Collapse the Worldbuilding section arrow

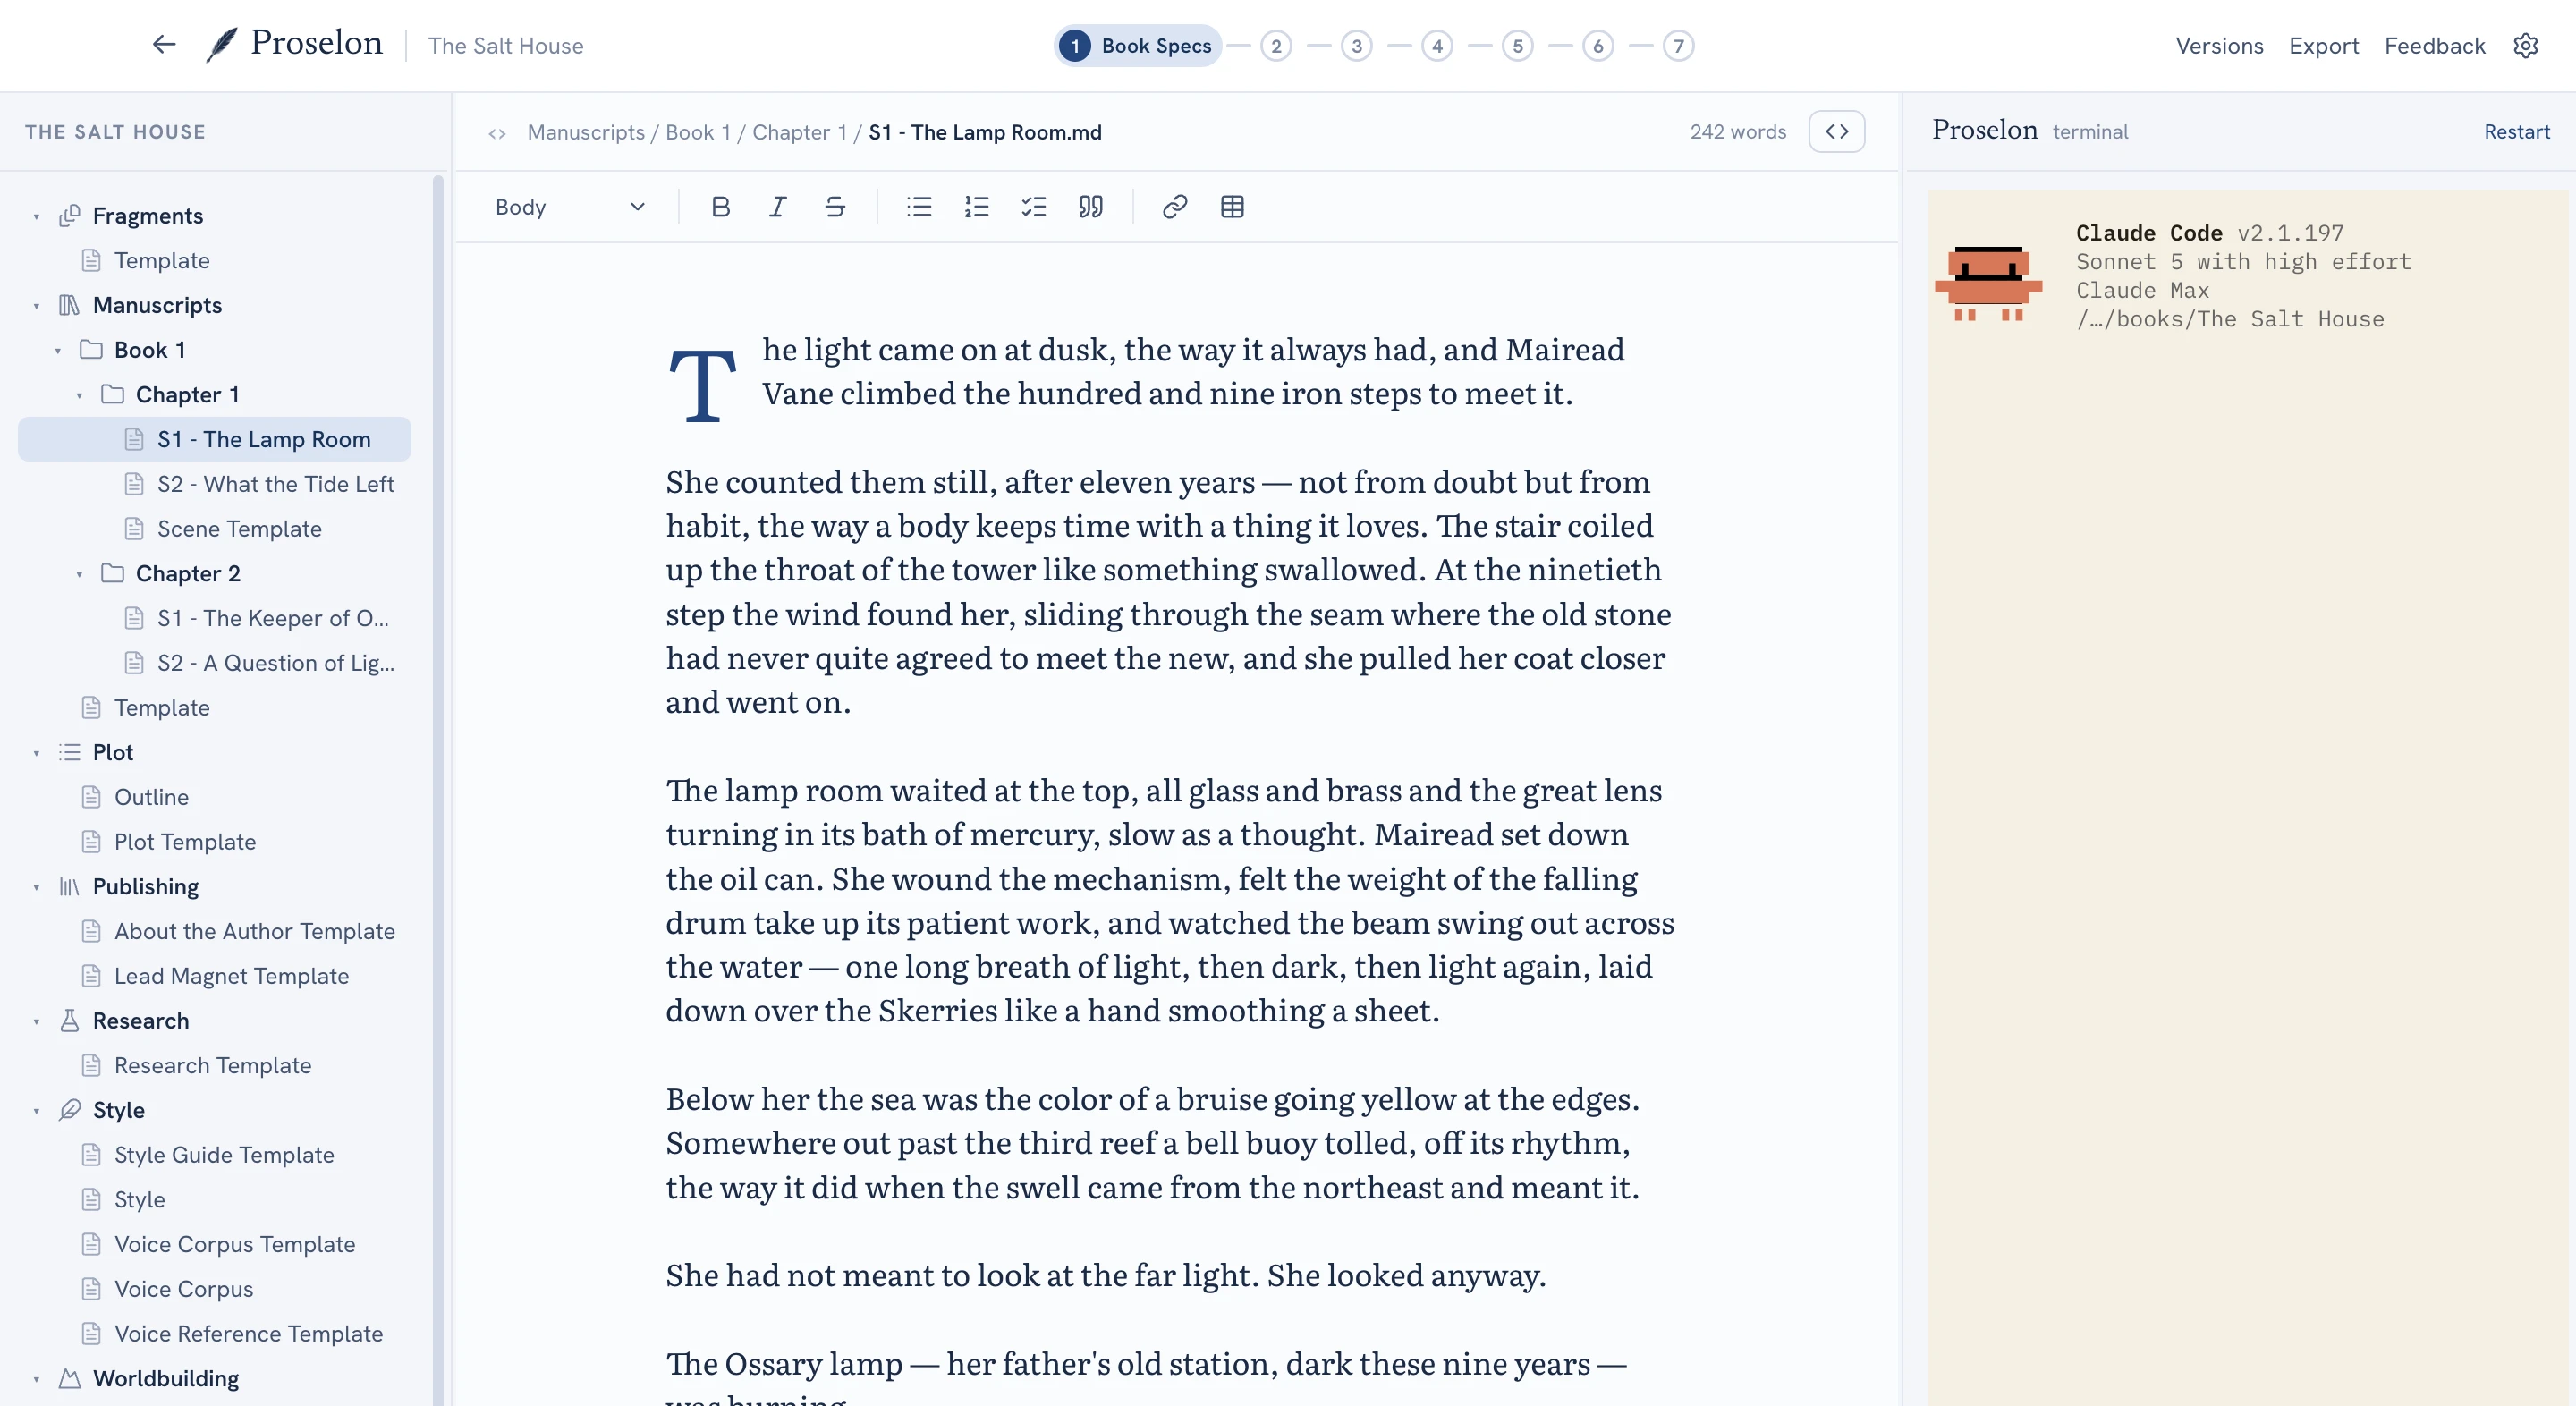point(36,1380)
